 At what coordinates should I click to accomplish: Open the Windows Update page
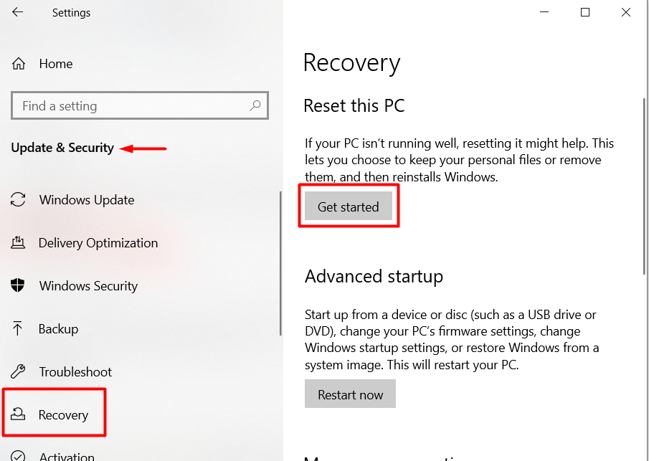(87, 200)
